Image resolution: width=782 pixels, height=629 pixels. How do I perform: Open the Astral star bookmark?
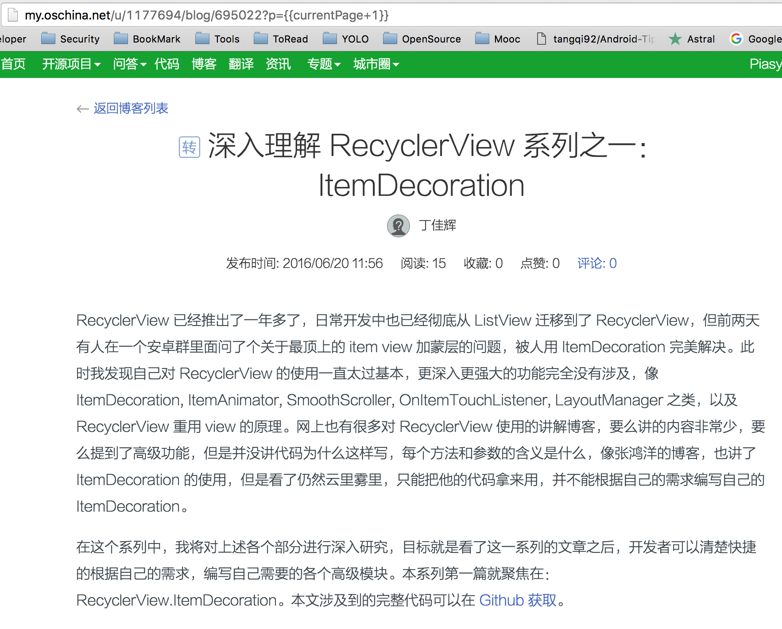click(x=692, y=39)
